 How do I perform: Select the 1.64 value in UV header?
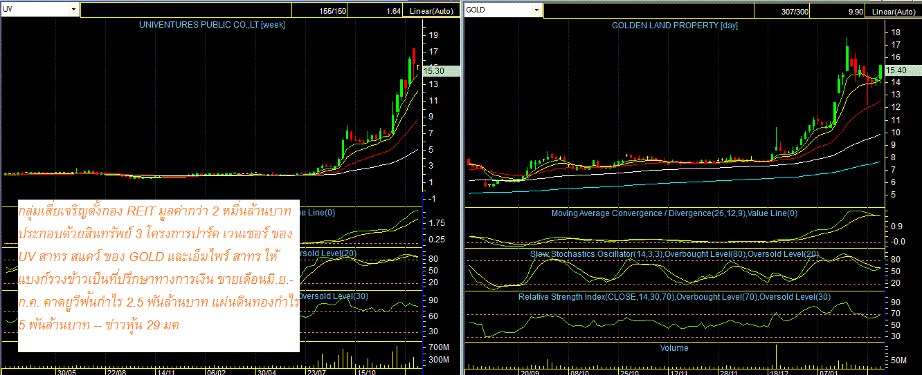point(394,11)
